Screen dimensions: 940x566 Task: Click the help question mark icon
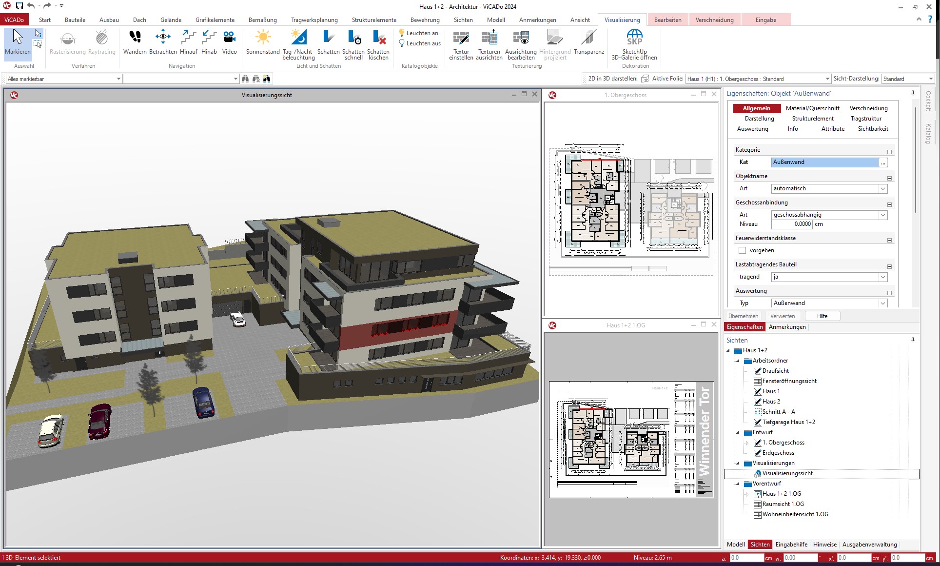coord(930,20)
